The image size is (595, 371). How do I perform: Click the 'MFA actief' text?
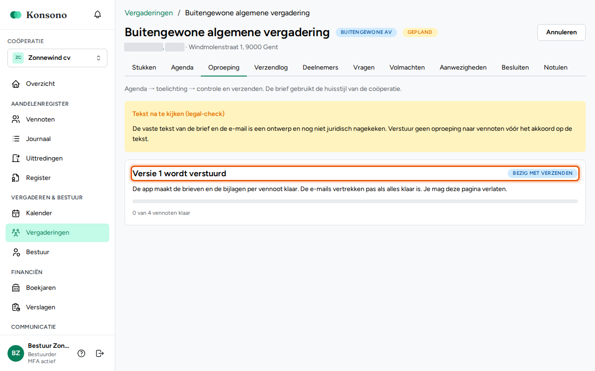[41, 361]
